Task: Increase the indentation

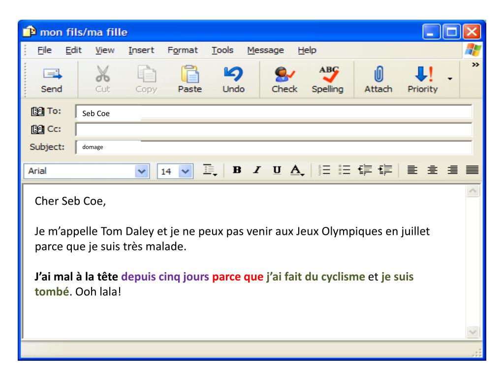Action: coord(385,170)
